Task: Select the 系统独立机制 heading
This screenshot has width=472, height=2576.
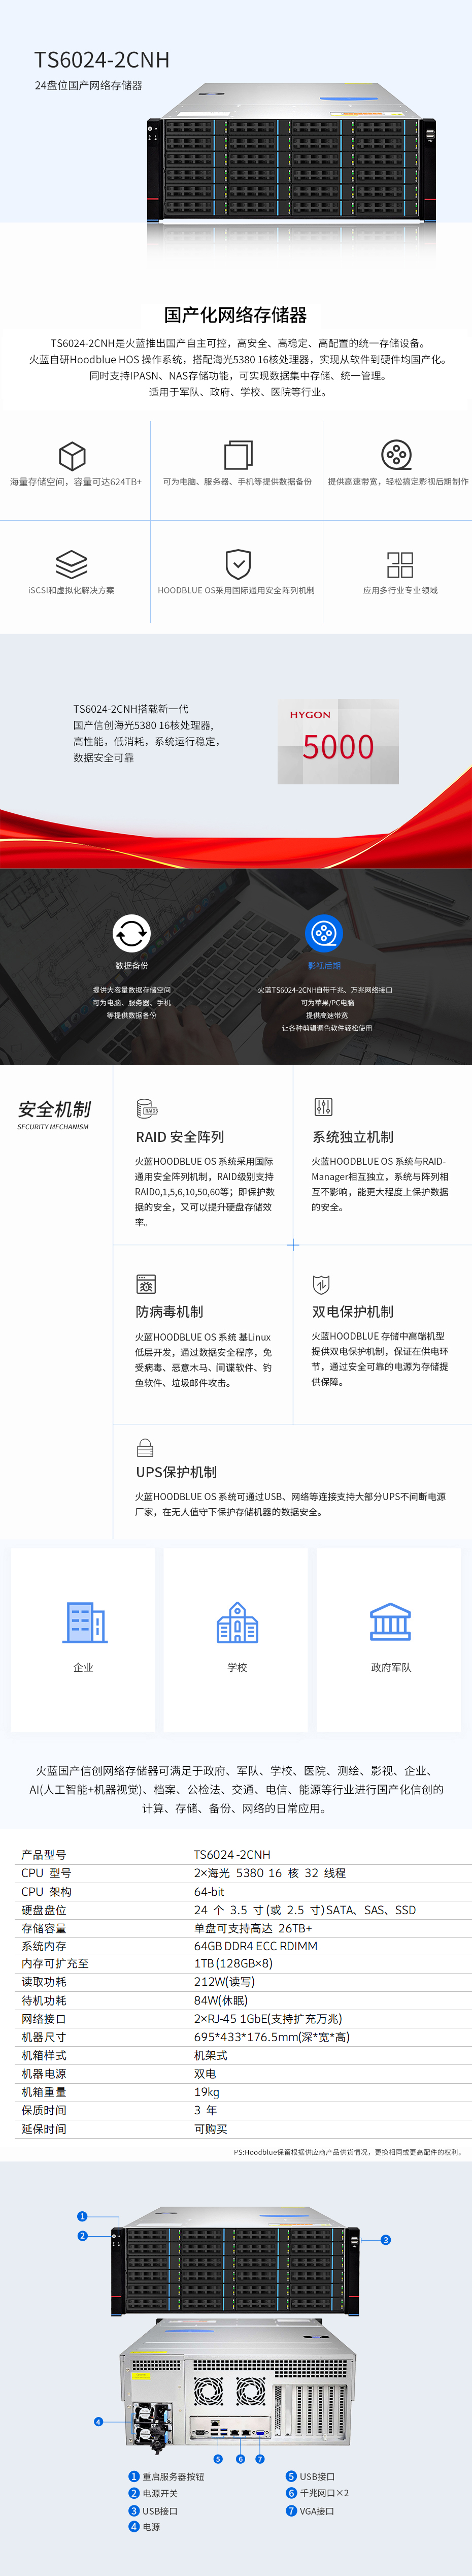Action: 353,1137
